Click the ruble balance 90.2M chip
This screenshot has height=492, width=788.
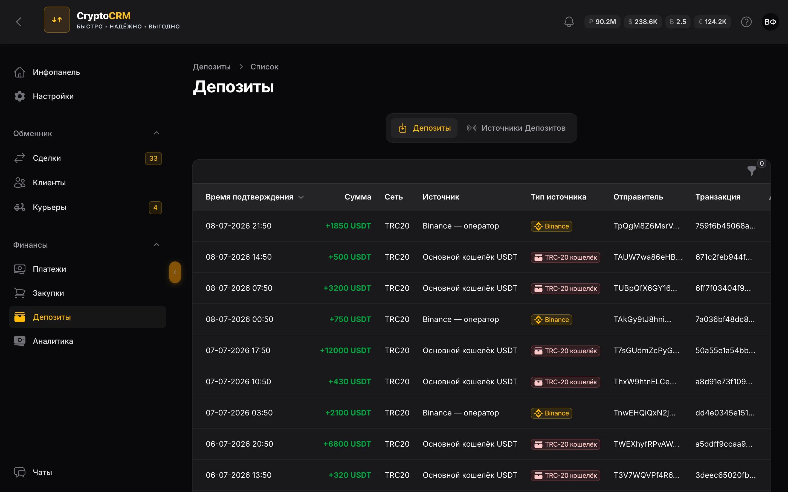pyautogui.click(x=602, y=22)
